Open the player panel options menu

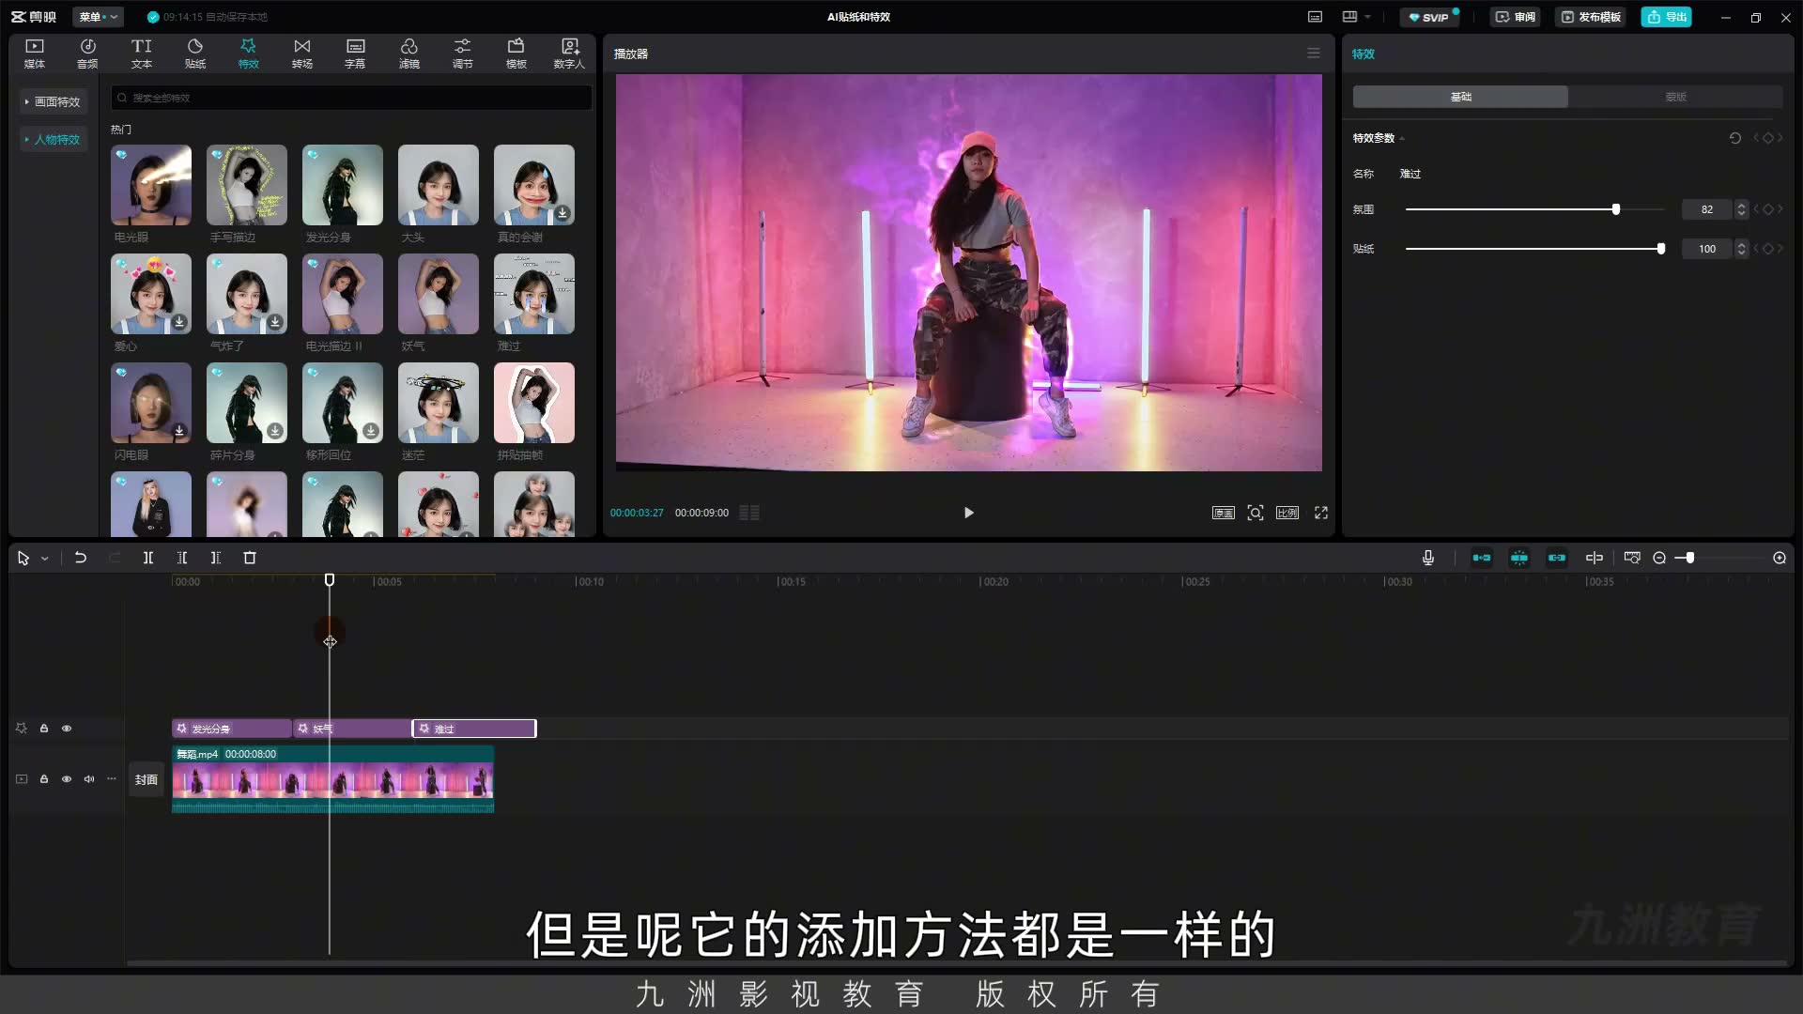click(x=1314, y=54)
